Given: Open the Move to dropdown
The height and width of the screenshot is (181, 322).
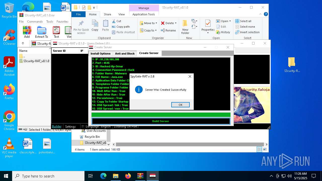Looking at the screenshot, I should (x=148, y=23).
